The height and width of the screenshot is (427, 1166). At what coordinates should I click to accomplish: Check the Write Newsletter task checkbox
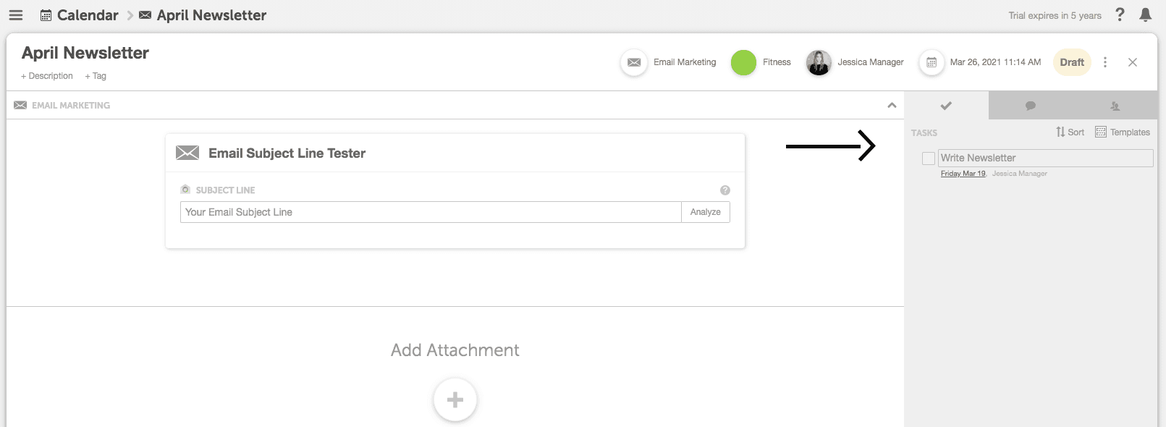[929, 158]
